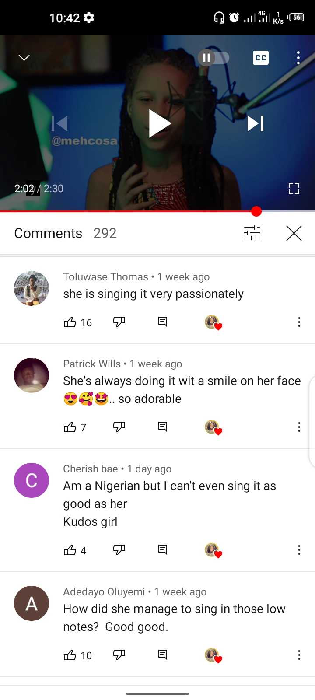Enter fullscreen video mode

[294, 189]
